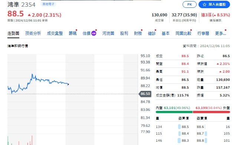Click the ask price 88.8 row
Screen dimensions: 233x145
click(x=213, y=141)
